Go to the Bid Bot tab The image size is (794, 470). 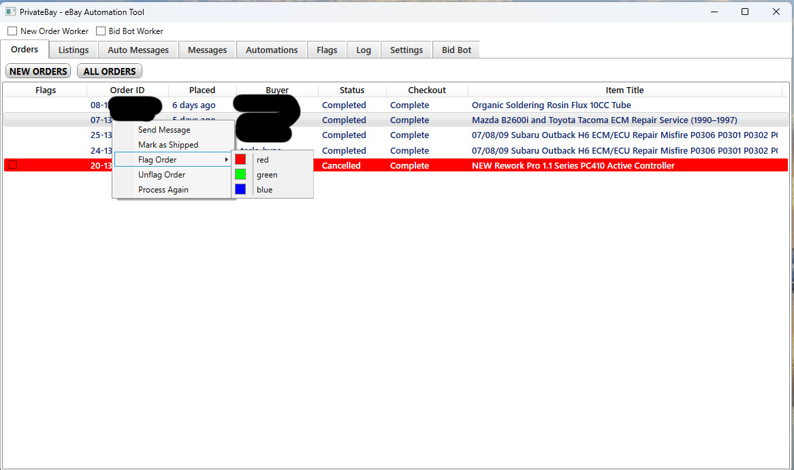point(456,50)
